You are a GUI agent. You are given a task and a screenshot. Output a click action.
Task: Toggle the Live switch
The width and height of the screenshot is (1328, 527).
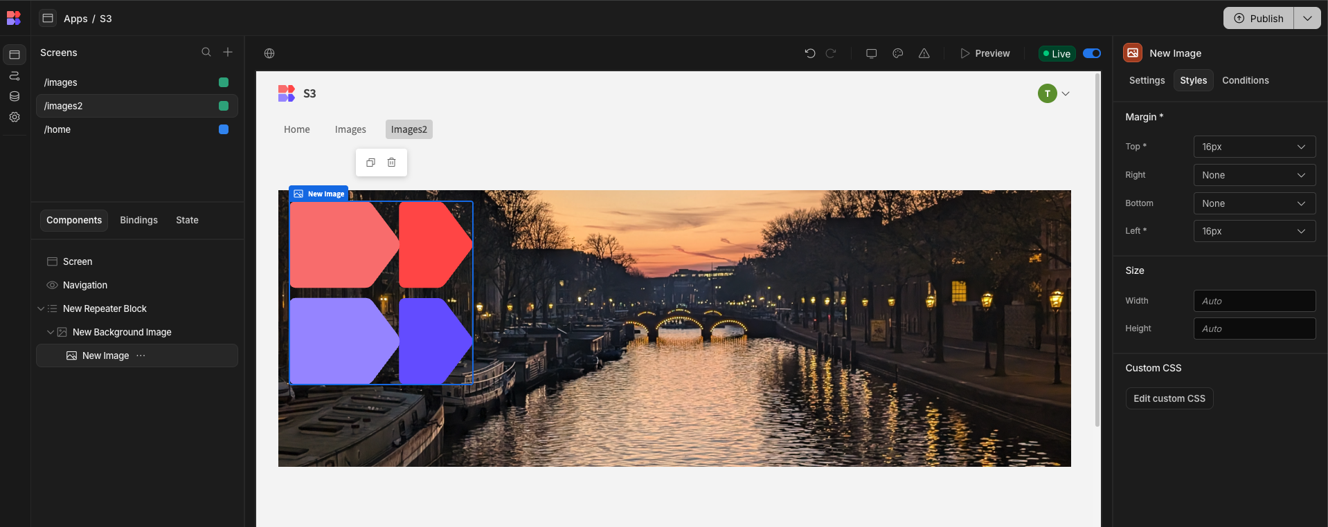pos(1092,53)
